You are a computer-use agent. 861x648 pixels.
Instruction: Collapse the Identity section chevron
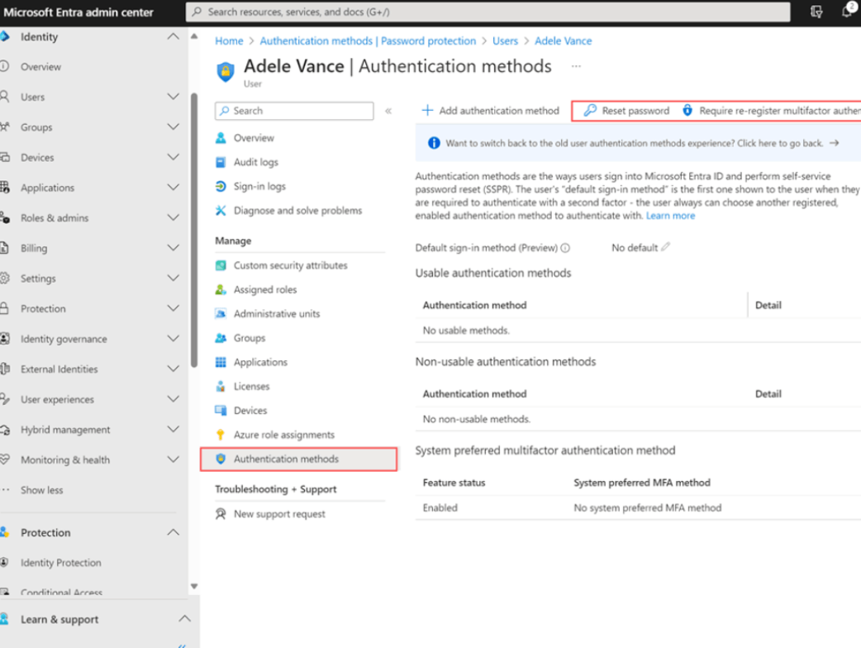[173, 36]
